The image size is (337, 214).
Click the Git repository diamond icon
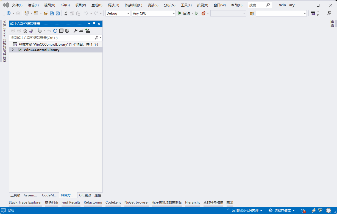pyautogui.click(x=271, y=210)
